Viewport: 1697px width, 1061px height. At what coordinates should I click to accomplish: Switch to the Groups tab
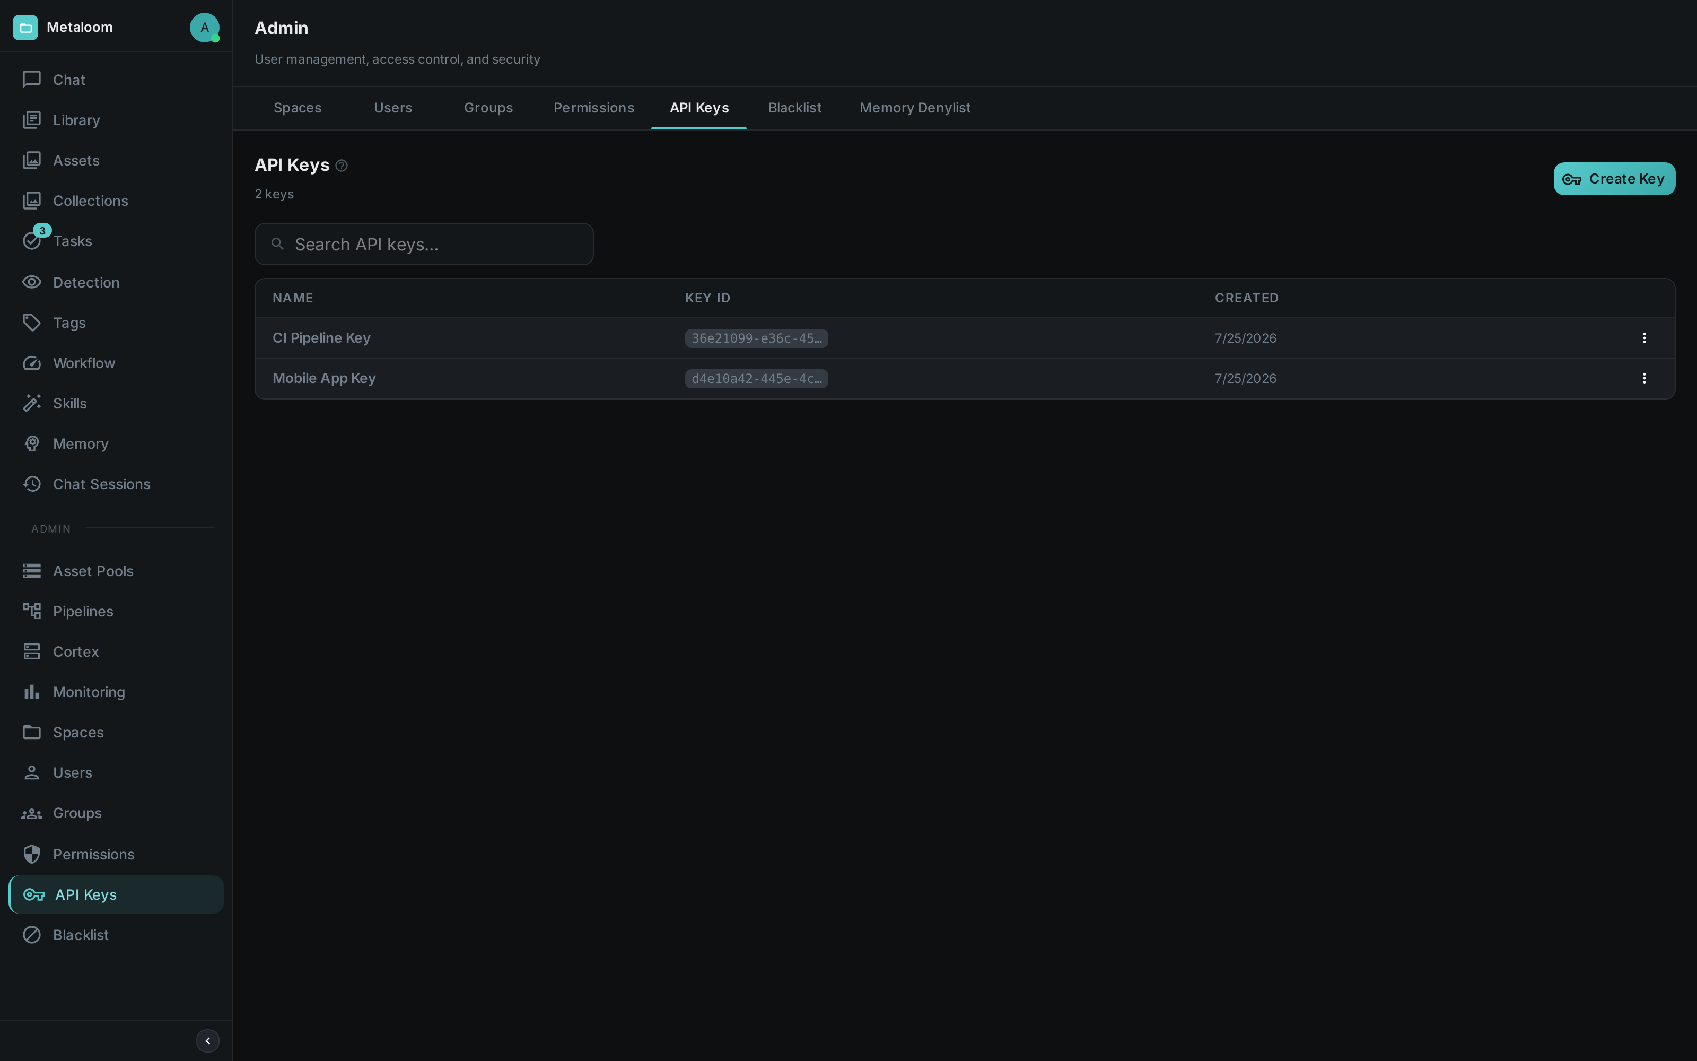coord(488,108)
